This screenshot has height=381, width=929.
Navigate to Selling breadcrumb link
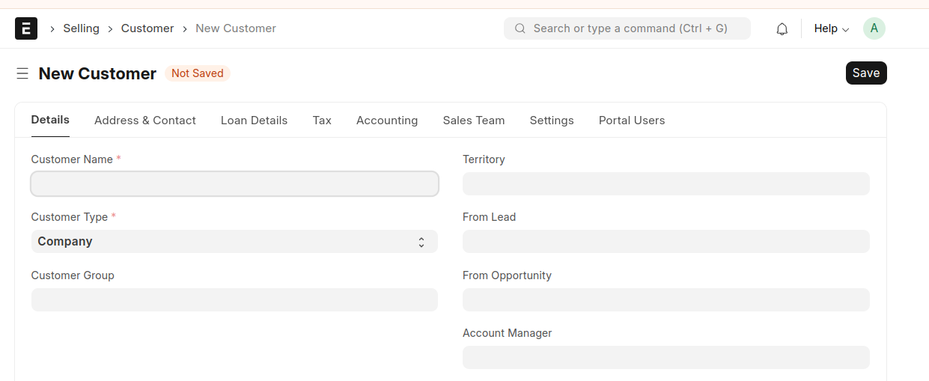pos(81,28)
